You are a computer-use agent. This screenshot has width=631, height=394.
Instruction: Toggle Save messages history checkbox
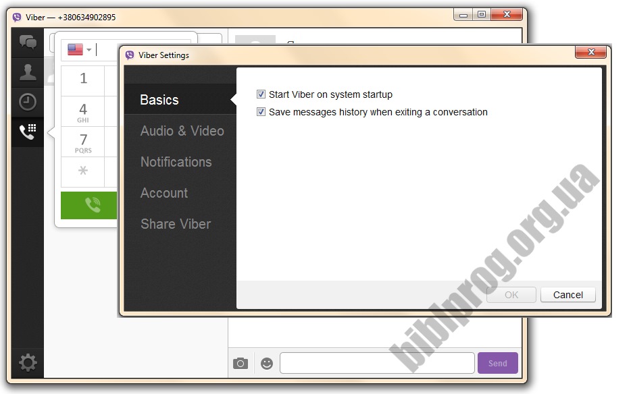[261, 112]
